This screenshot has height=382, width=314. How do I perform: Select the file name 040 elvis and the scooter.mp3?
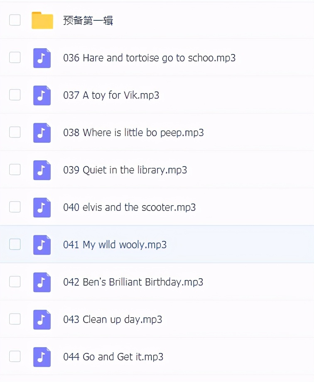point(129,207)
